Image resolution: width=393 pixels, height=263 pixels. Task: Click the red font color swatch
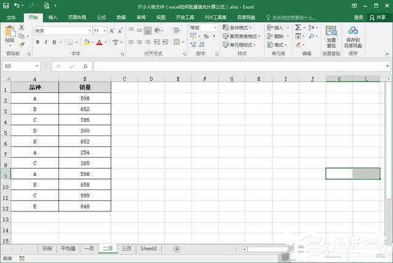click(x=100, y=42)
